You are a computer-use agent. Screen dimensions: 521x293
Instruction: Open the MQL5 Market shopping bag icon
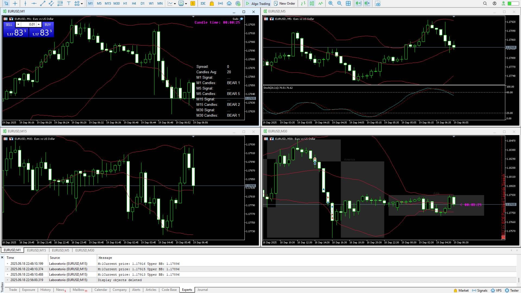point(212,4)
